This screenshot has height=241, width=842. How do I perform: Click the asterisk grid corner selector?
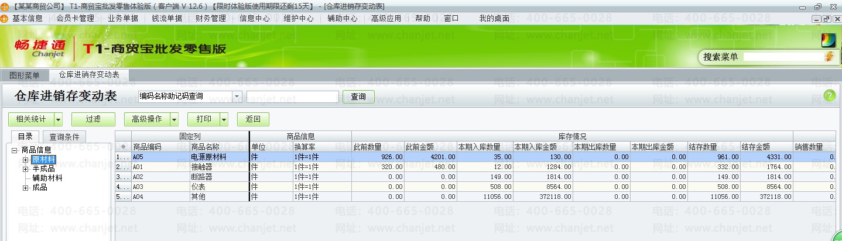coord(123,147)
